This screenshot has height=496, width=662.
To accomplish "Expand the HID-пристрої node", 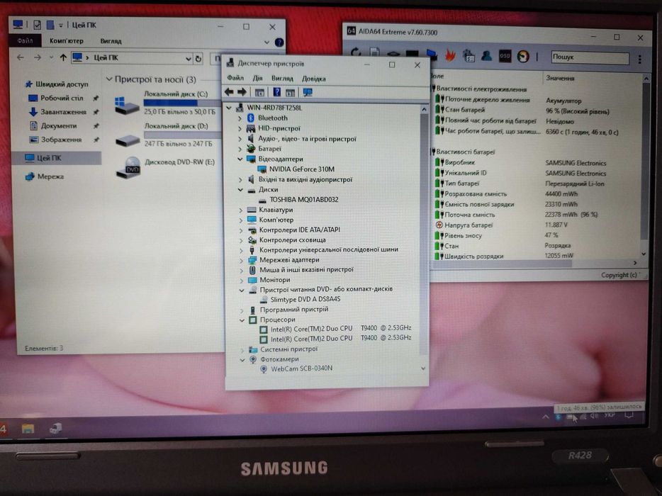I will (x=240, y=128).
